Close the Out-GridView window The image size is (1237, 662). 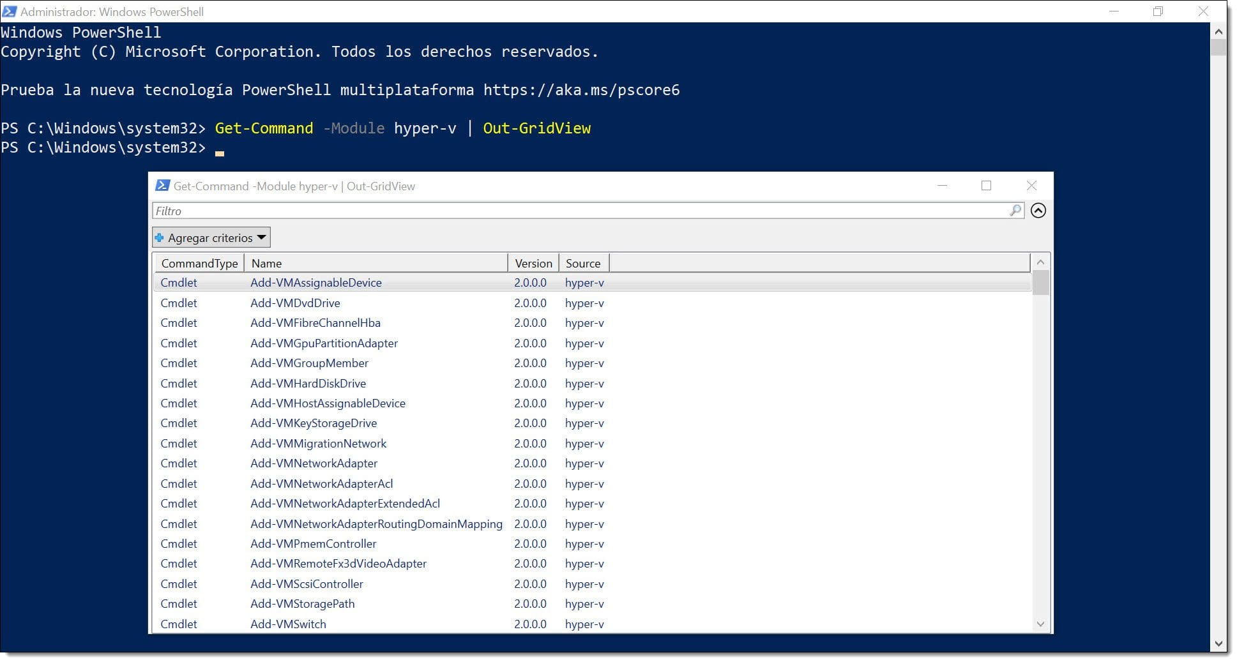click(1031, 186)
